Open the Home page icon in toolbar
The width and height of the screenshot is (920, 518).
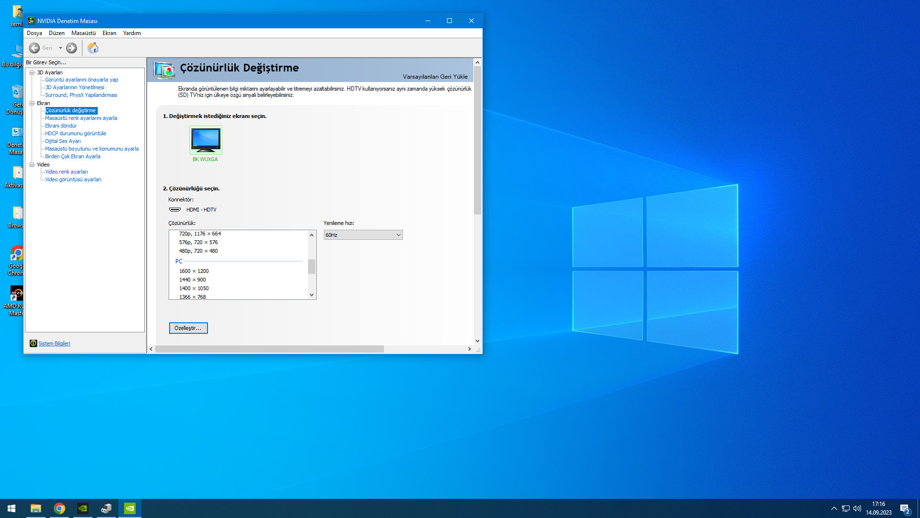point(93,48)
